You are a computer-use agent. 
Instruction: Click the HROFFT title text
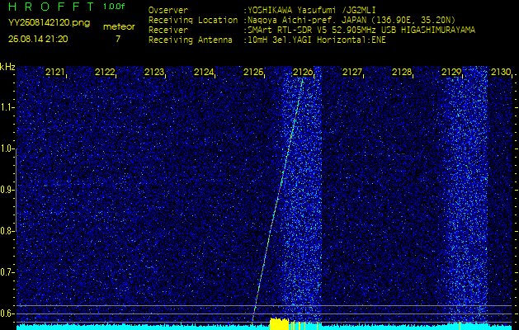[x=51, y=7]
